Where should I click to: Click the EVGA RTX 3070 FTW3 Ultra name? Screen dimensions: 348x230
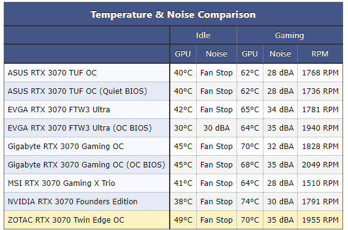[x=59, y=110]
